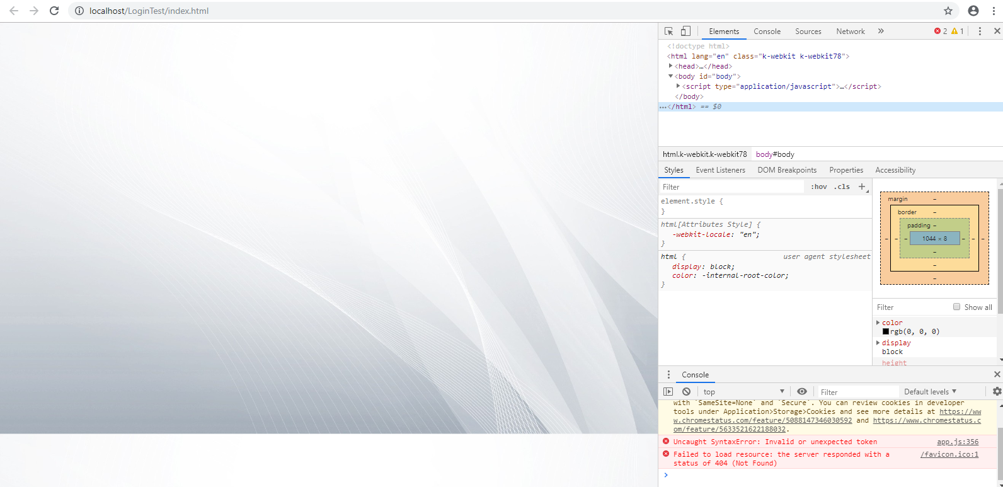Screen dimensions: 1003x487
Task: Click the display: block style declaration
Action: pos(703,266)
